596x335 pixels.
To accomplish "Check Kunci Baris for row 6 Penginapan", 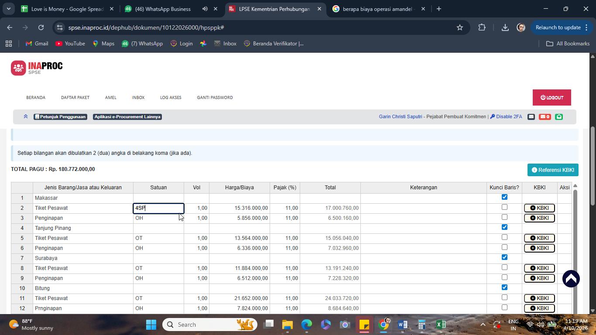I will pos(504,247).
